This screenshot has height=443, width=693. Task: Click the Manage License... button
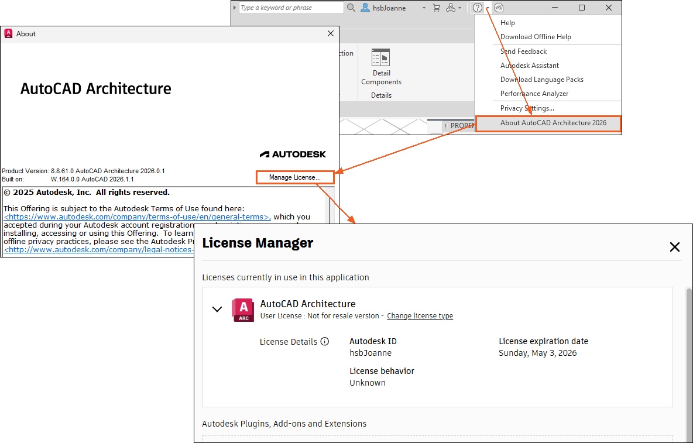point(295,177)
